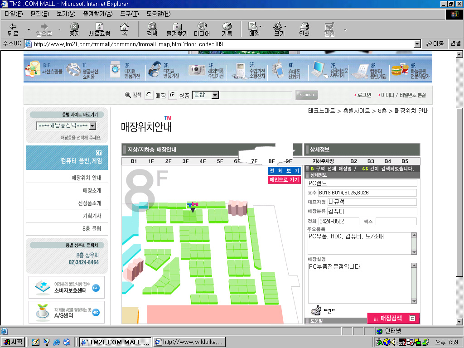Open the 6F mobile phone icon

pyautogui.click(x=278, y=69)
